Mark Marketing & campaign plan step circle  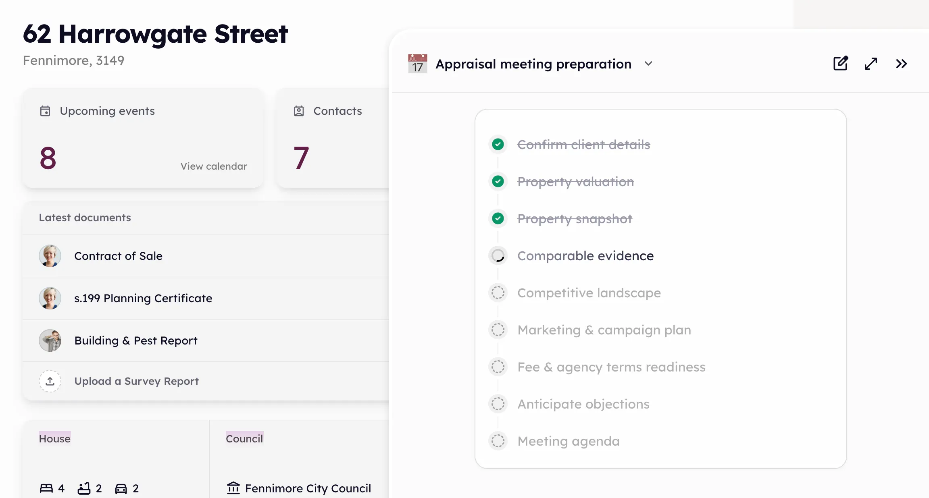(x=498, y=330)
